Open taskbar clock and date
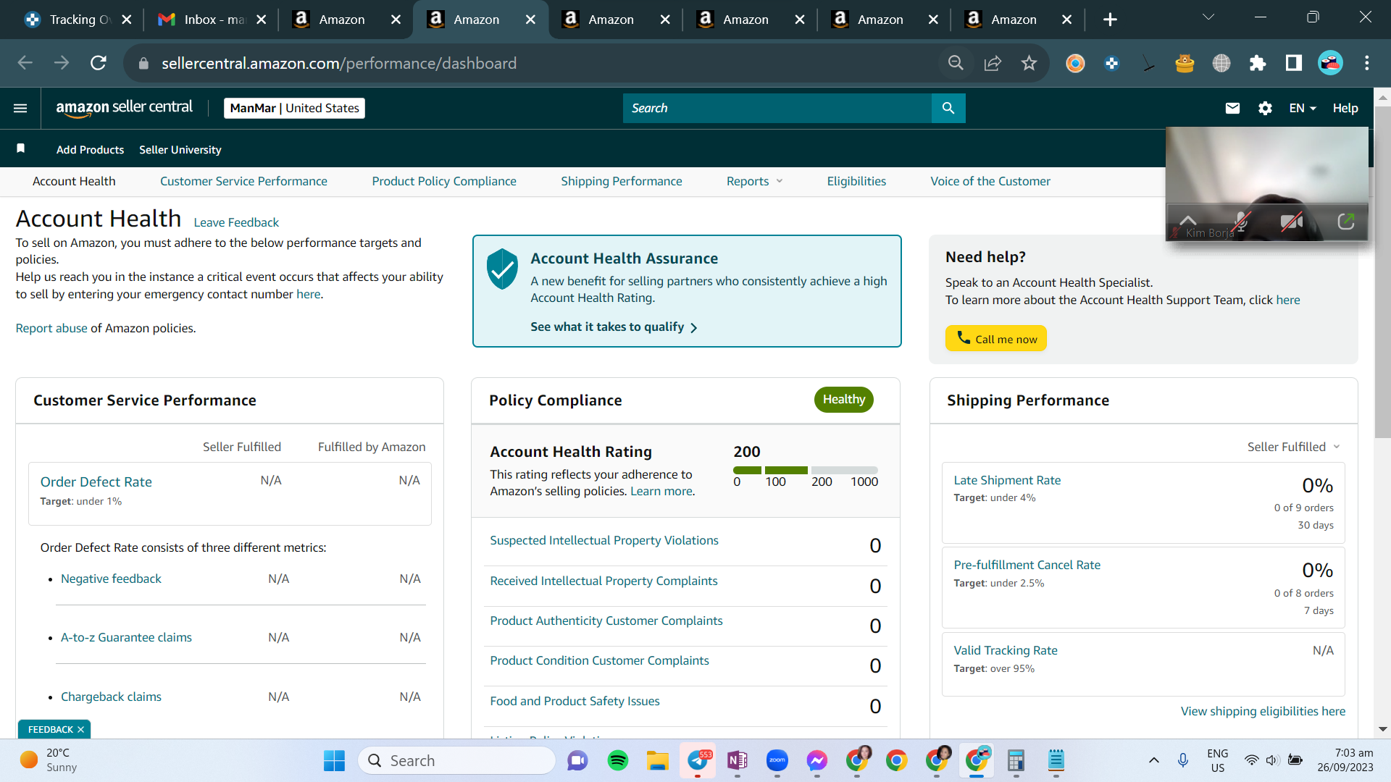The width and height of the screenshot is (1391, 782). coord(1345,760)
